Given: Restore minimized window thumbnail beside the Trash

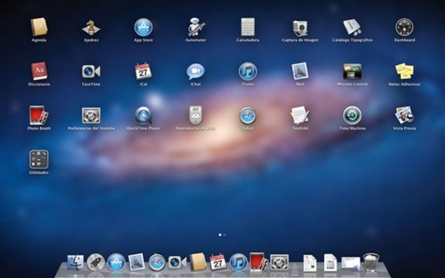Looking at the screenshot, I should (350, 263).
